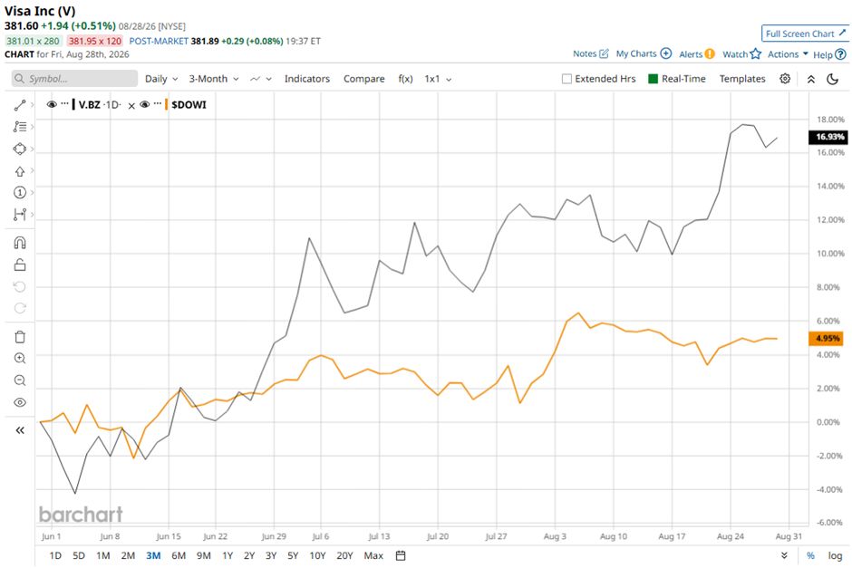Open chart settings gear icon
Viewport: 852px width, 568px height.
point(785,79)
